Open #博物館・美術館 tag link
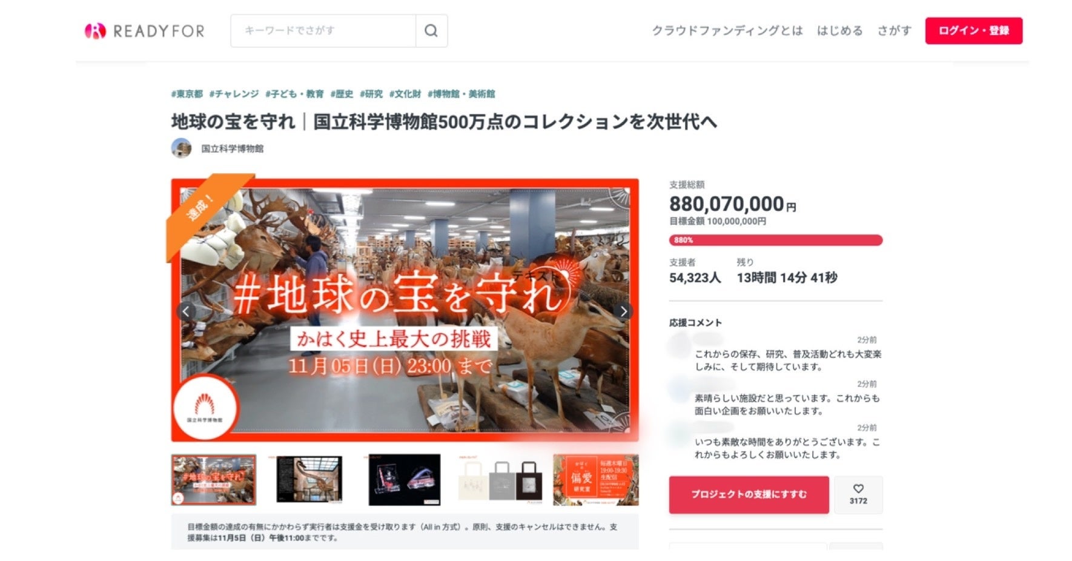This screenshot has height=561, width=1072. pyautogui.click(x=462, y=94)
